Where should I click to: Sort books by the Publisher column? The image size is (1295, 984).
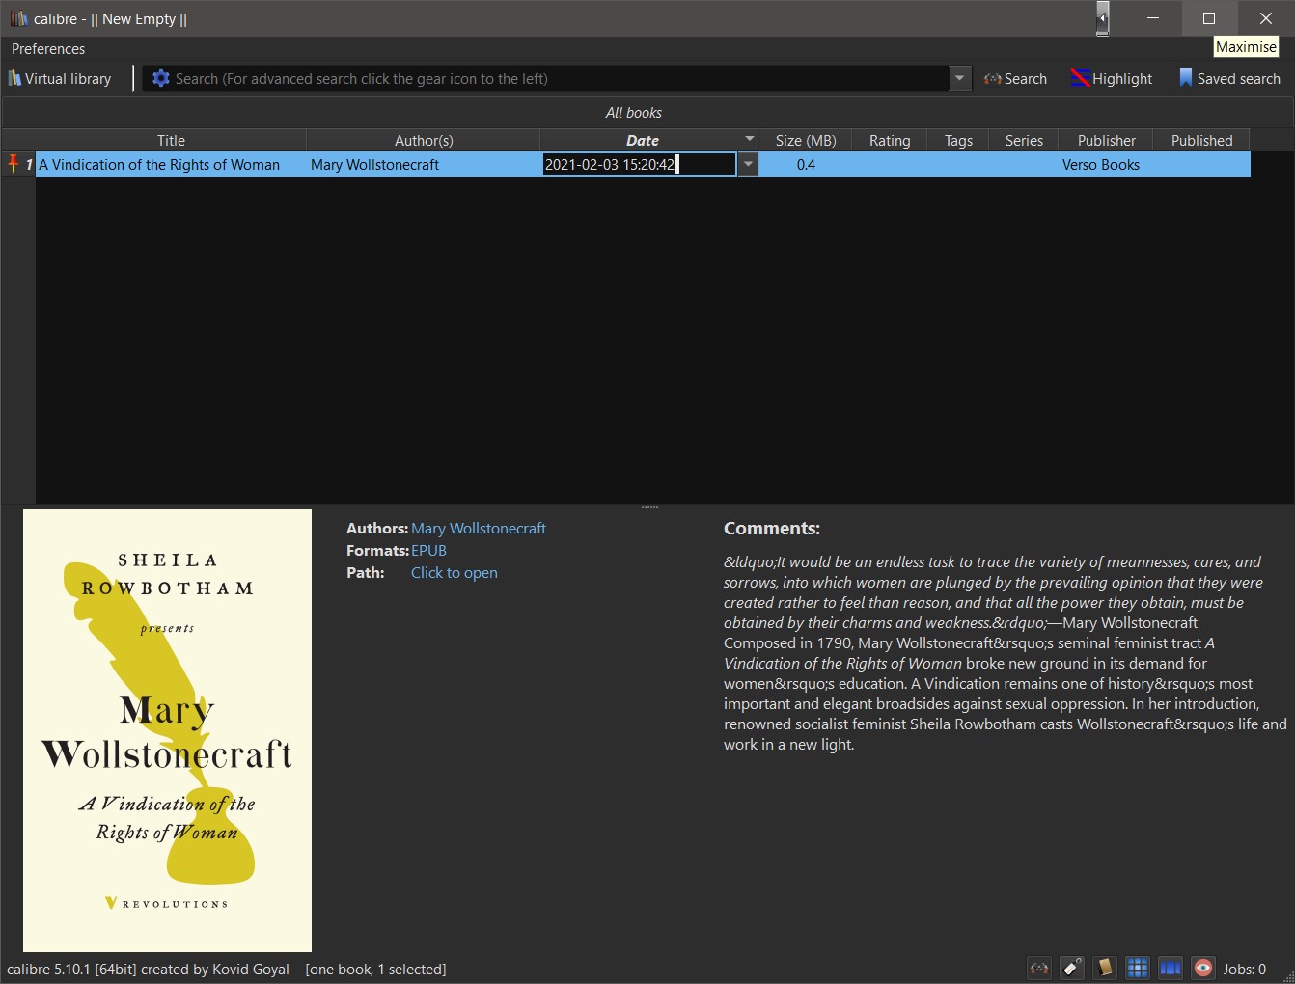1107,141
